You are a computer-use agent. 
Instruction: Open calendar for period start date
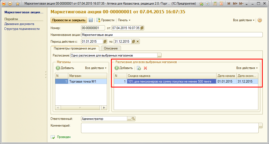[x=105, y=42]
